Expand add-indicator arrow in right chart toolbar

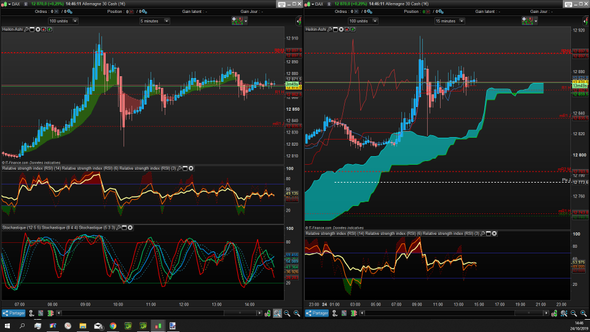pos(535,20)
